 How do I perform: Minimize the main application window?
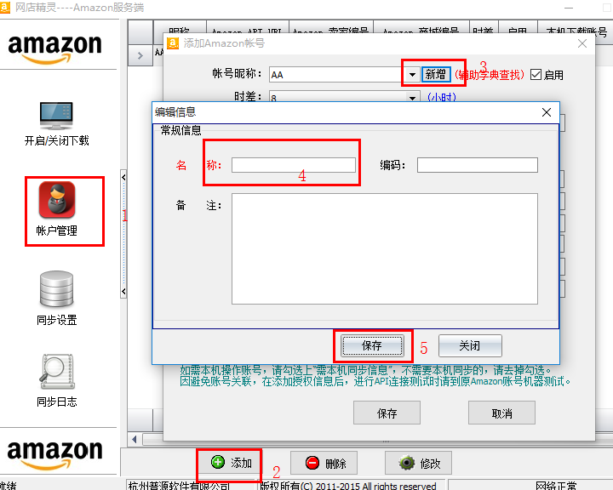click(569, 8)
